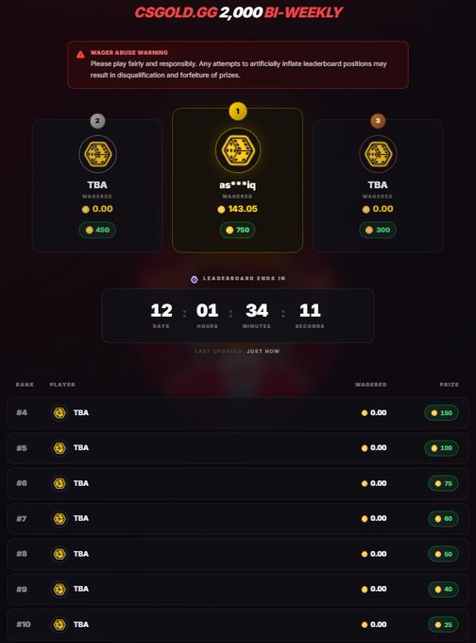Click the 150 prize badge in row #4
The image size is (476, 643).
(x=441, y=413)
